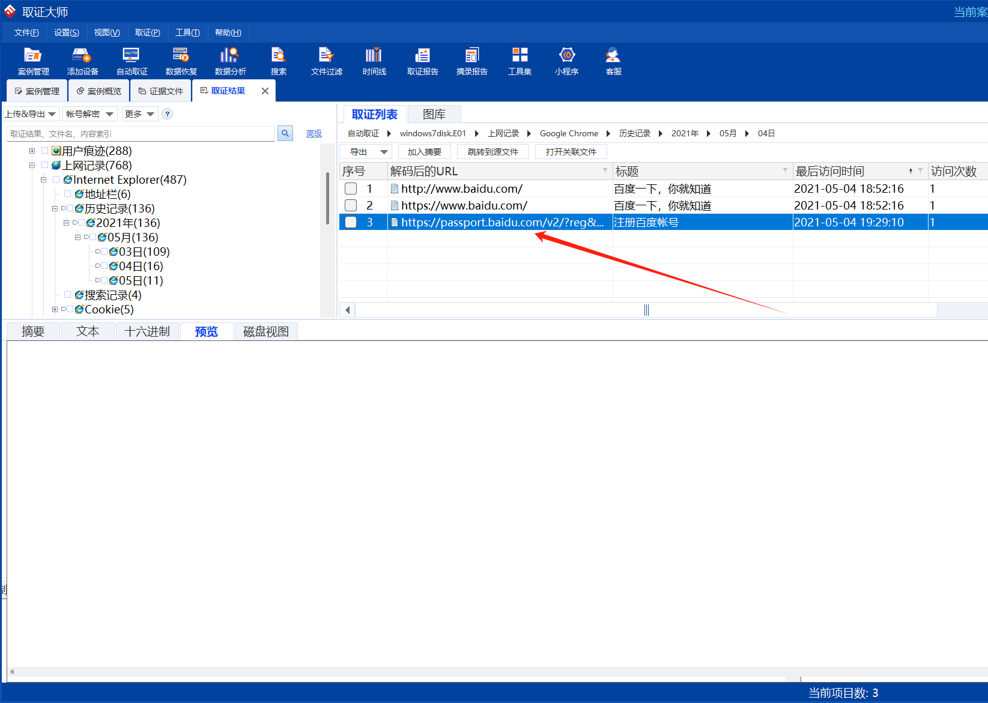Click the question mark help icon
988x703 pixels.
click(168, 114)
